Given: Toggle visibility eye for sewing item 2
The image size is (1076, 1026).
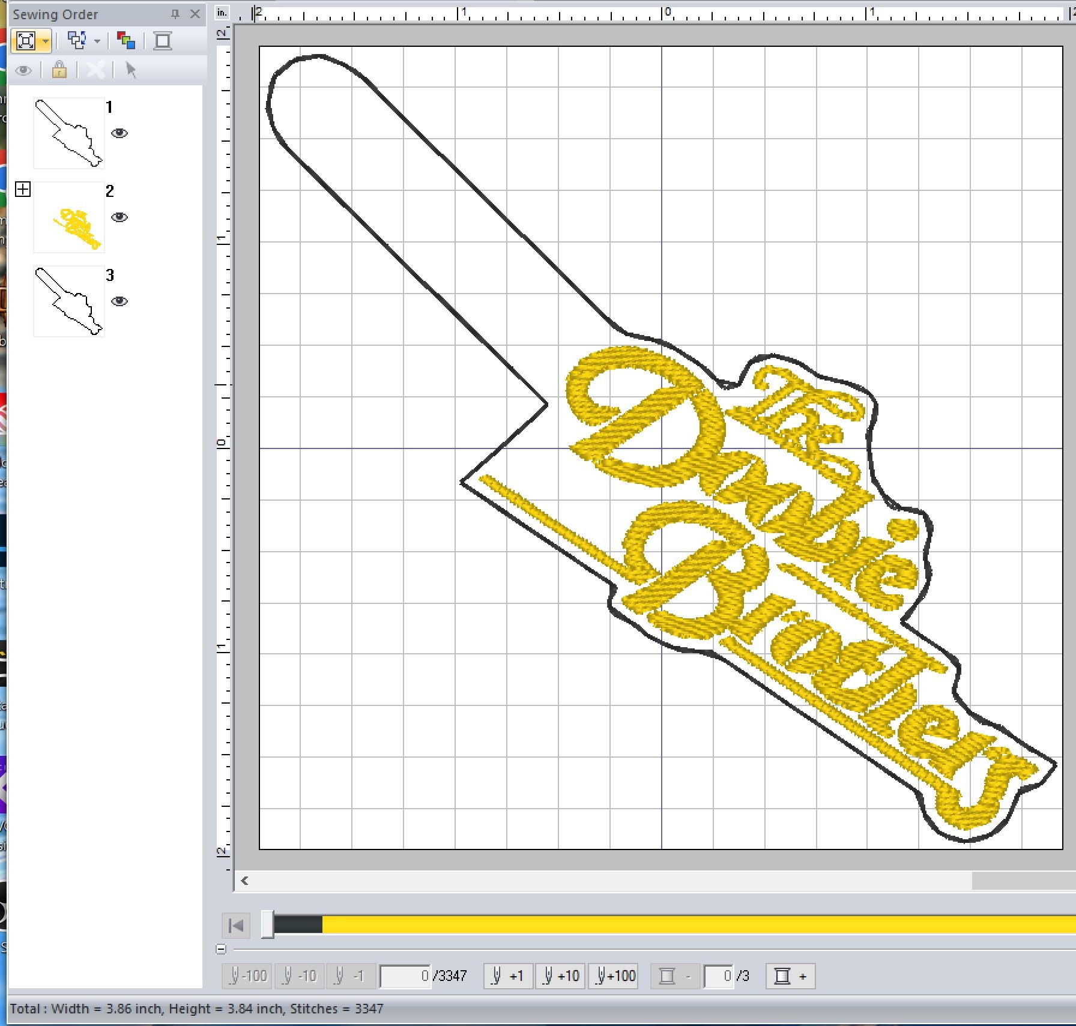Looking at the screenshot, I should (x=119, y=217).
